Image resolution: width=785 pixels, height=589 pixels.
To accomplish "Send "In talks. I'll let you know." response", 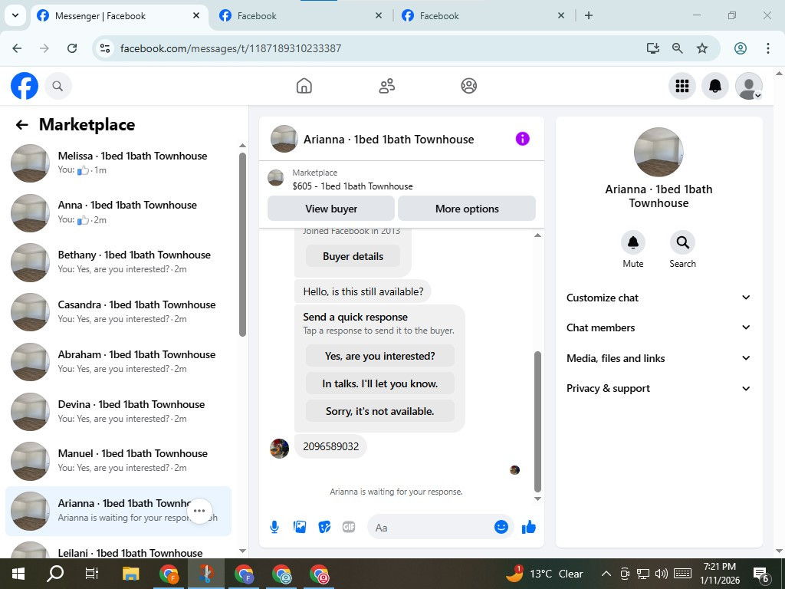I will pos(380,383).
